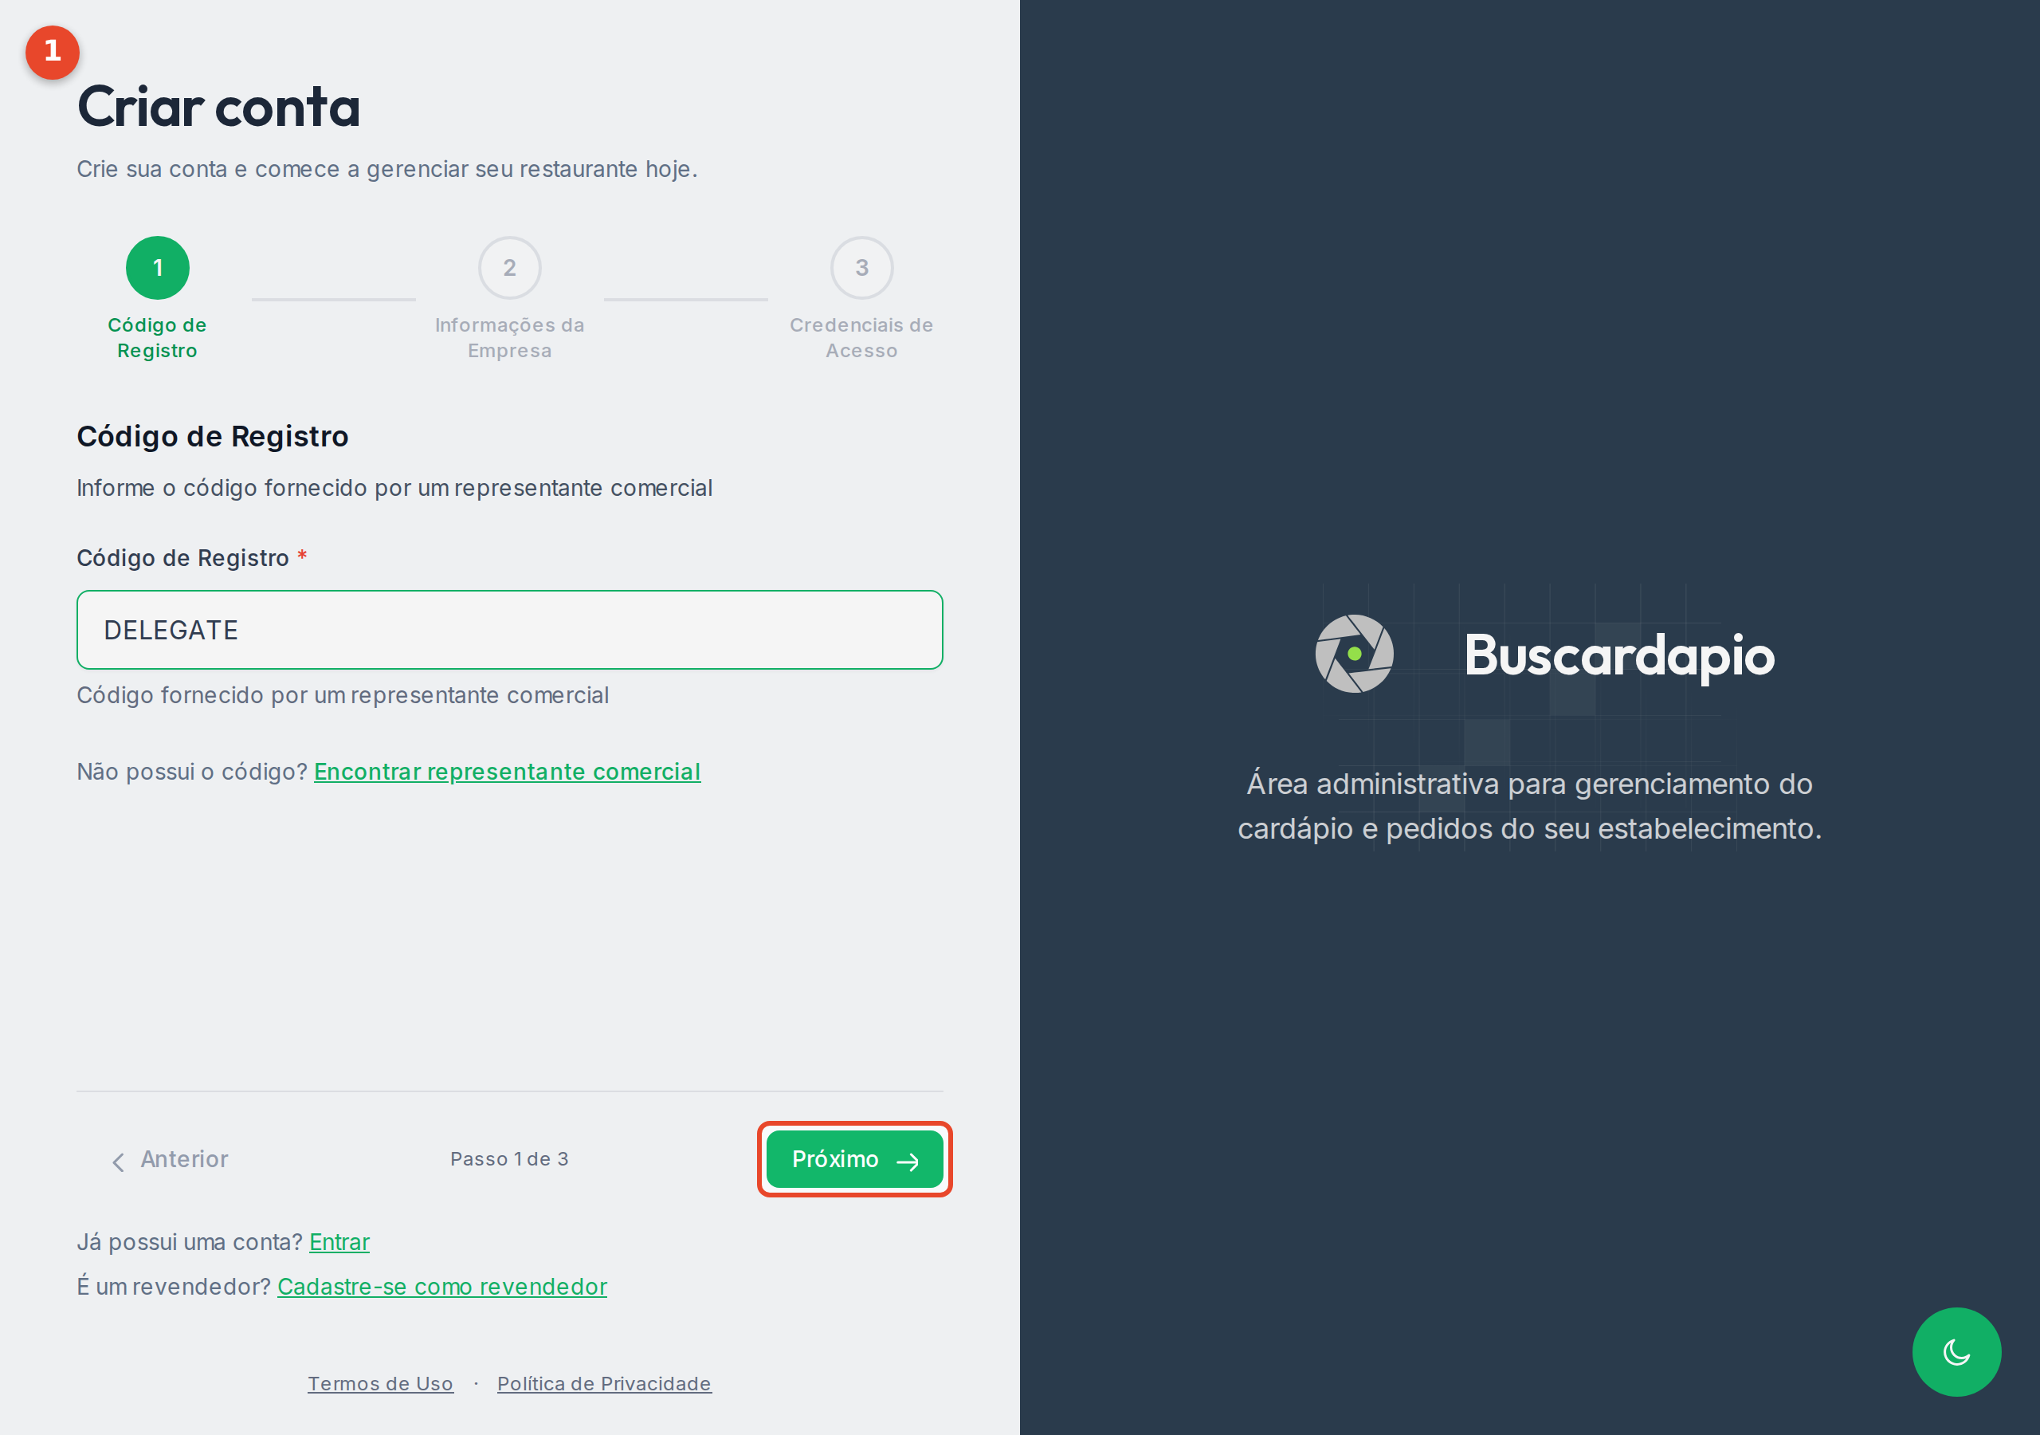Click the Buscardapio aperture logo

pos(1354,654)
